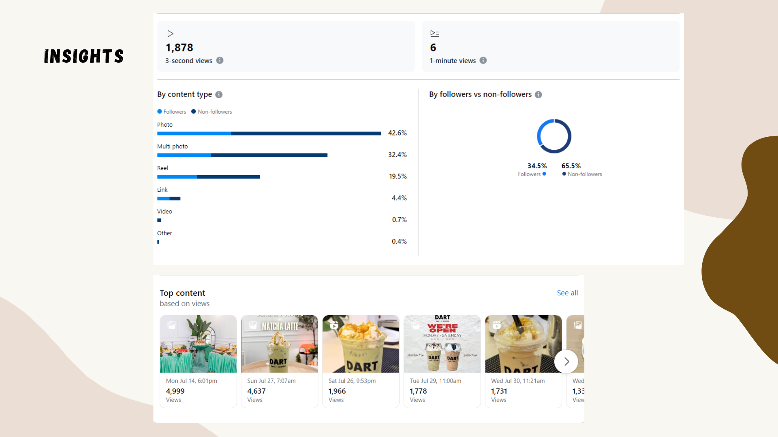
Task: Click reel icon on Sat Jul 26 post
Action: point(334,325)
